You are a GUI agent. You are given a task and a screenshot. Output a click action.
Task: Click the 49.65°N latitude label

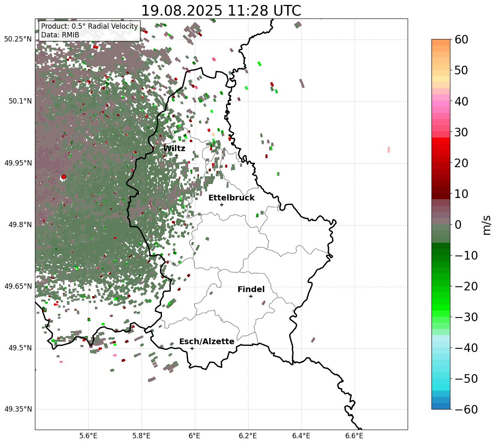[x=18, y=286]
